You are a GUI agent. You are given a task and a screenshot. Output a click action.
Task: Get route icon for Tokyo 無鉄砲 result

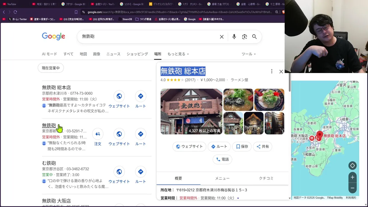[x=141, y=134]
